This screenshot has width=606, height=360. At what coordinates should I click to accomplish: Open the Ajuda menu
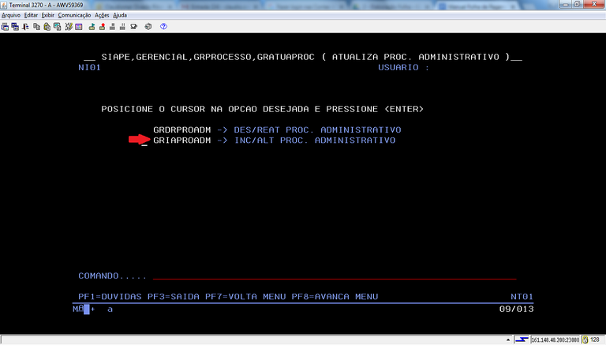[x=120, y=16]
